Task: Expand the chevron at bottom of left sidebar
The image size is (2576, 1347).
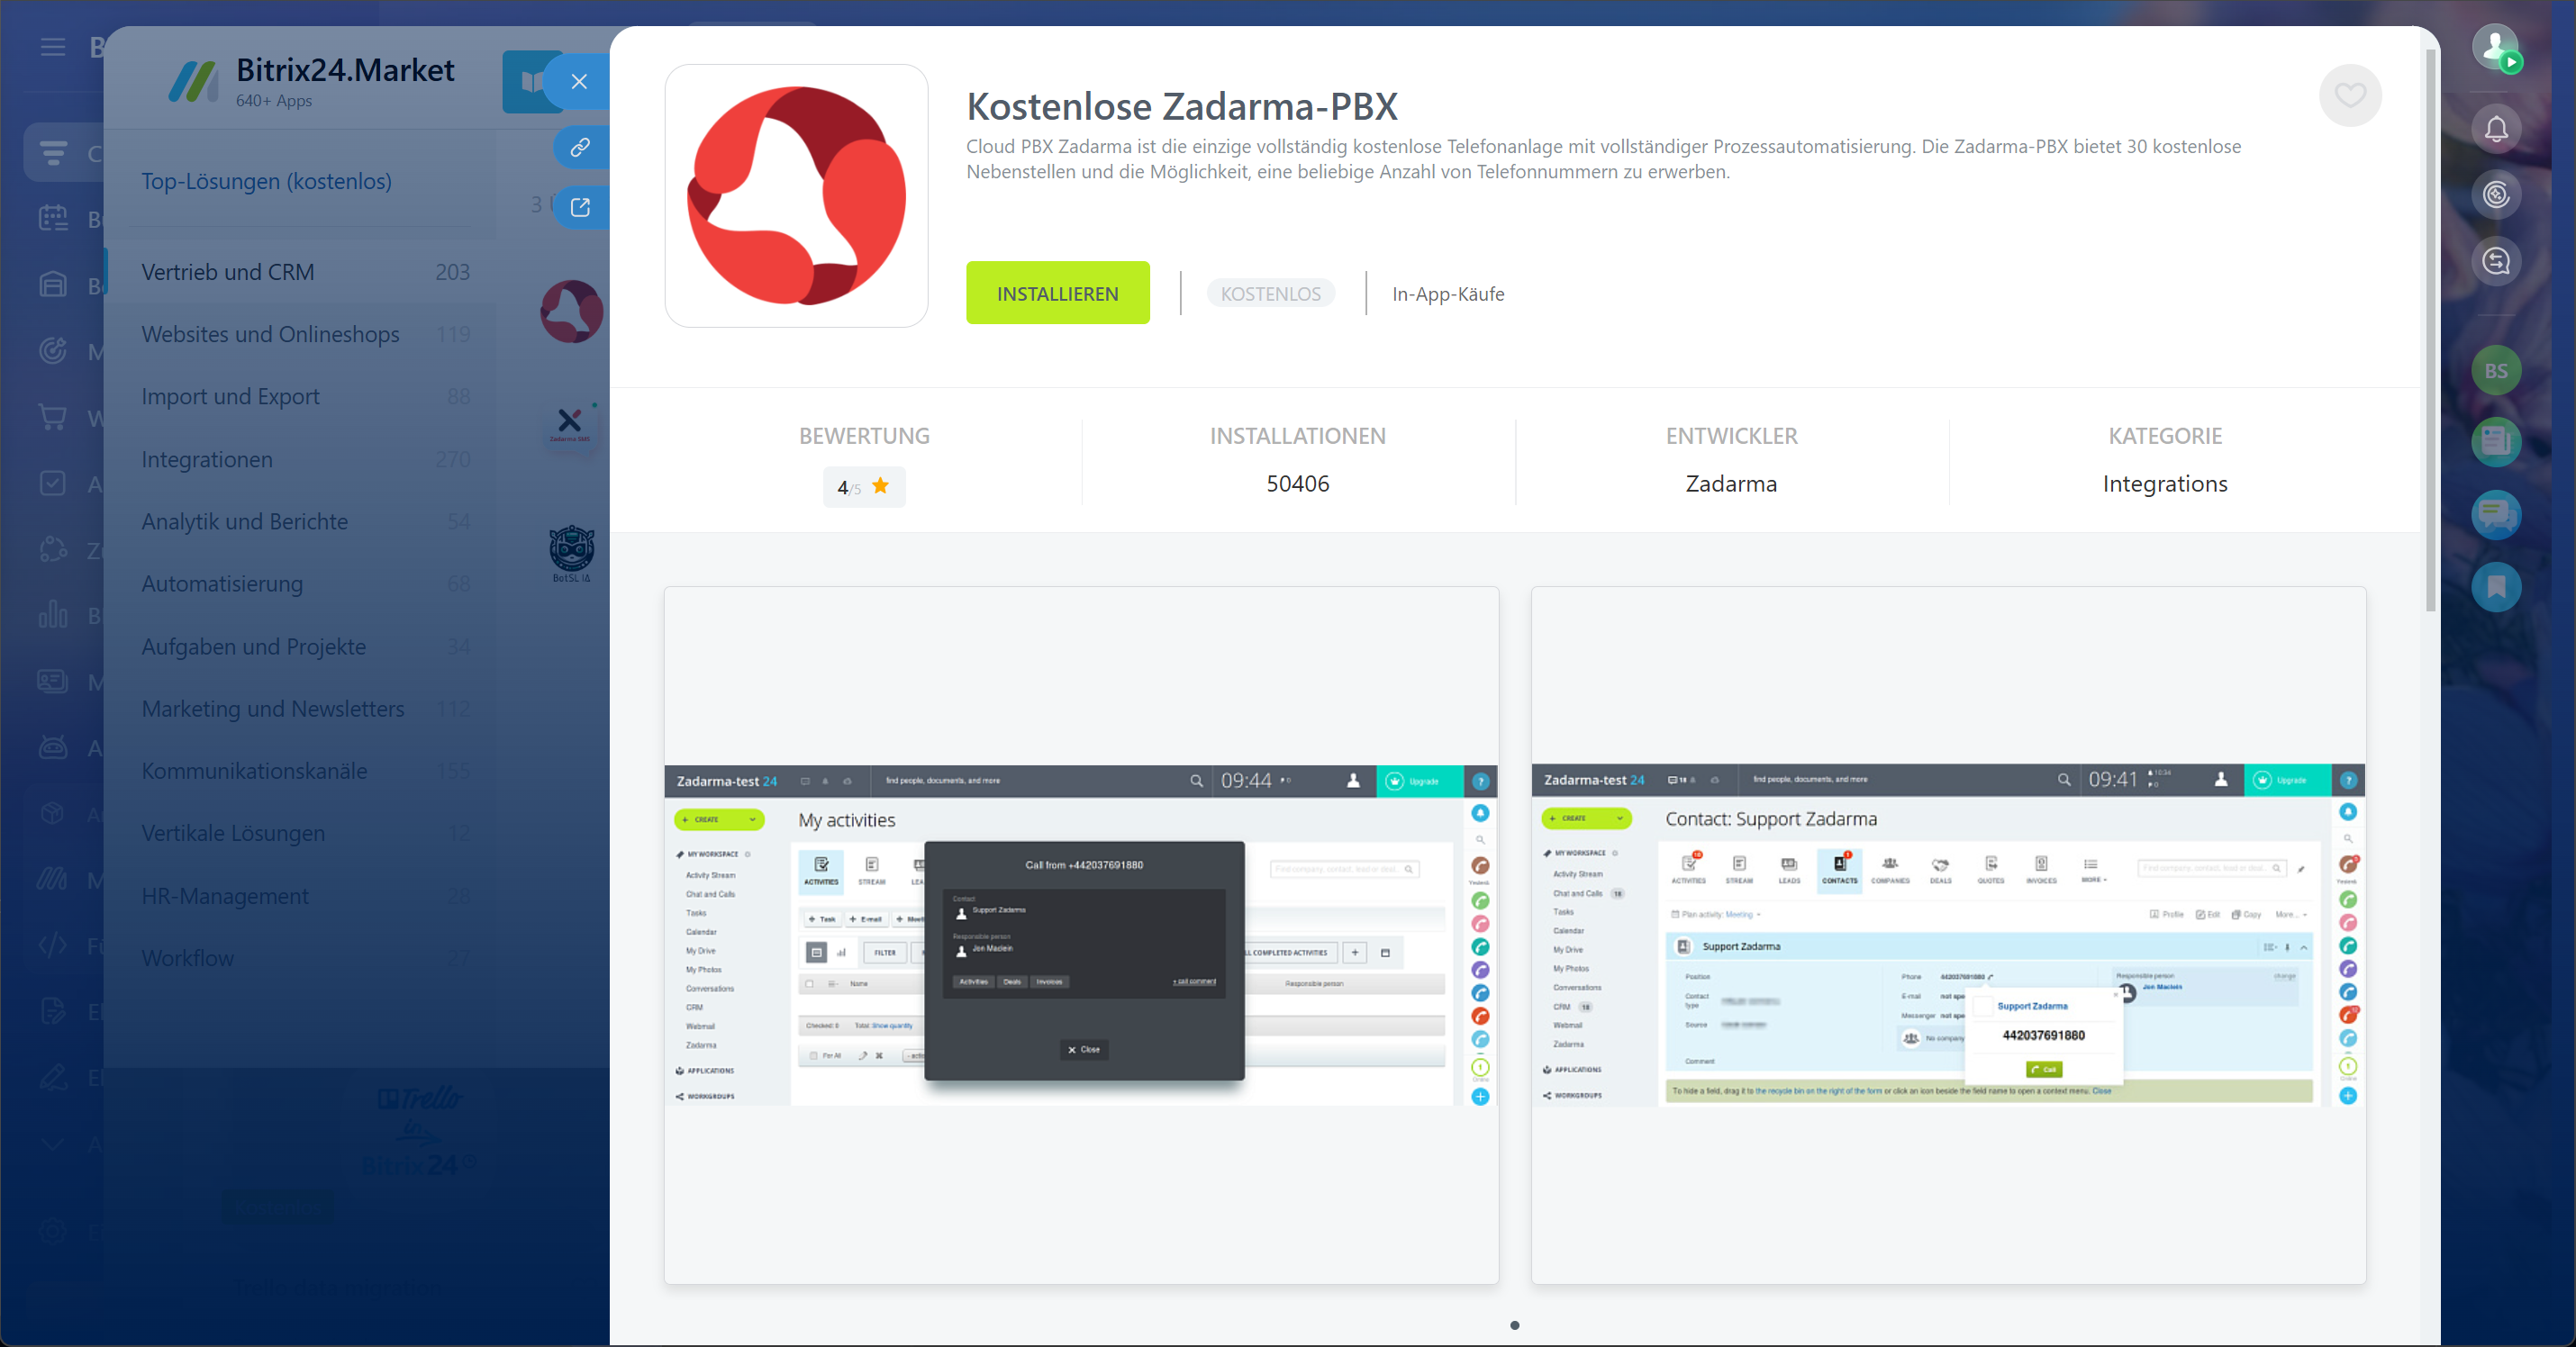Action: point(53,1143)
